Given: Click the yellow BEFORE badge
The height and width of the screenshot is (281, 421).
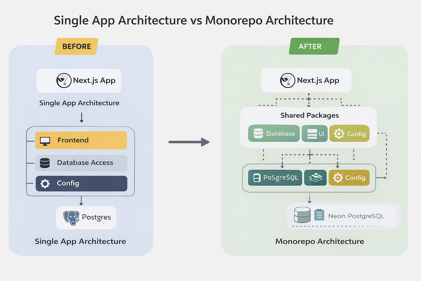Looking at the screenshot, I should [x=76, y=46].
